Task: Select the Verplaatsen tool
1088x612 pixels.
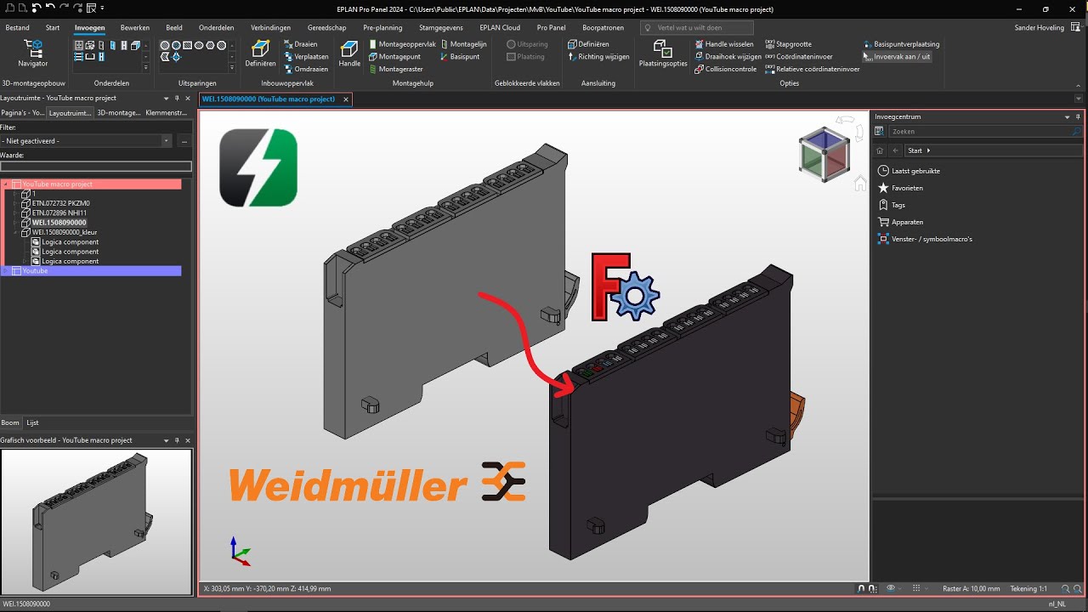Action: pyautogui.click(x=305, y=57)
